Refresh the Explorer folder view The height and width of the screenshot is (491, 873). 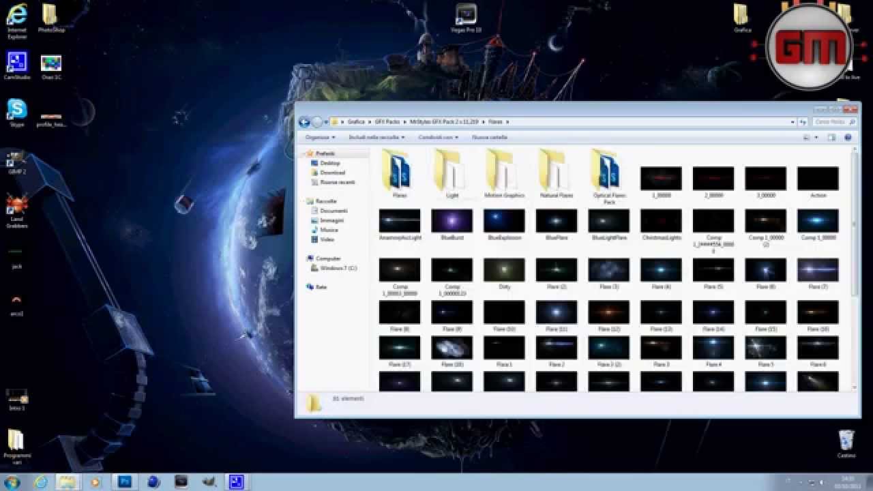click(803, 122)
